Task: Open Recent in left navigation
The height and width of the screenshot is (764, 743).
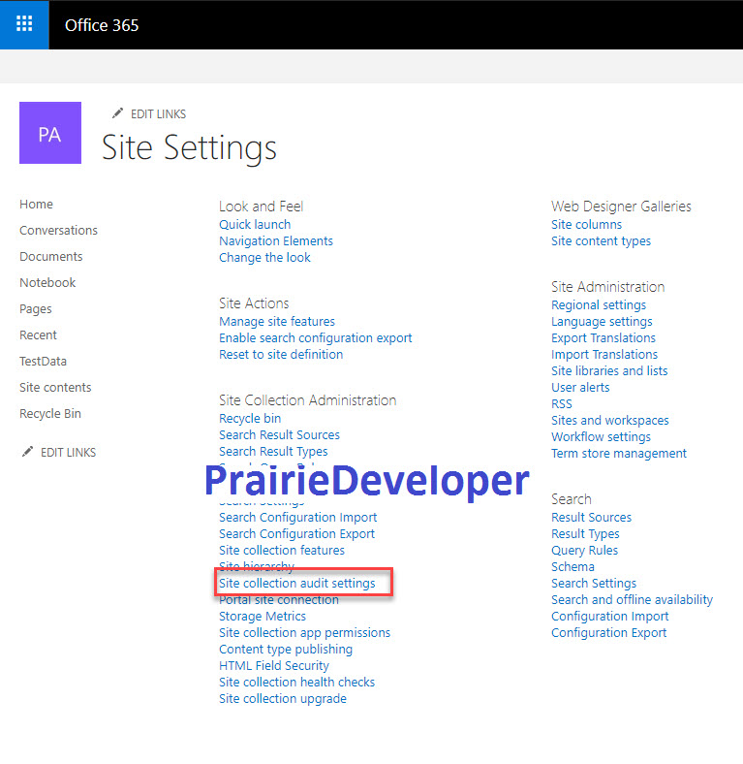Action: [38, 335]
